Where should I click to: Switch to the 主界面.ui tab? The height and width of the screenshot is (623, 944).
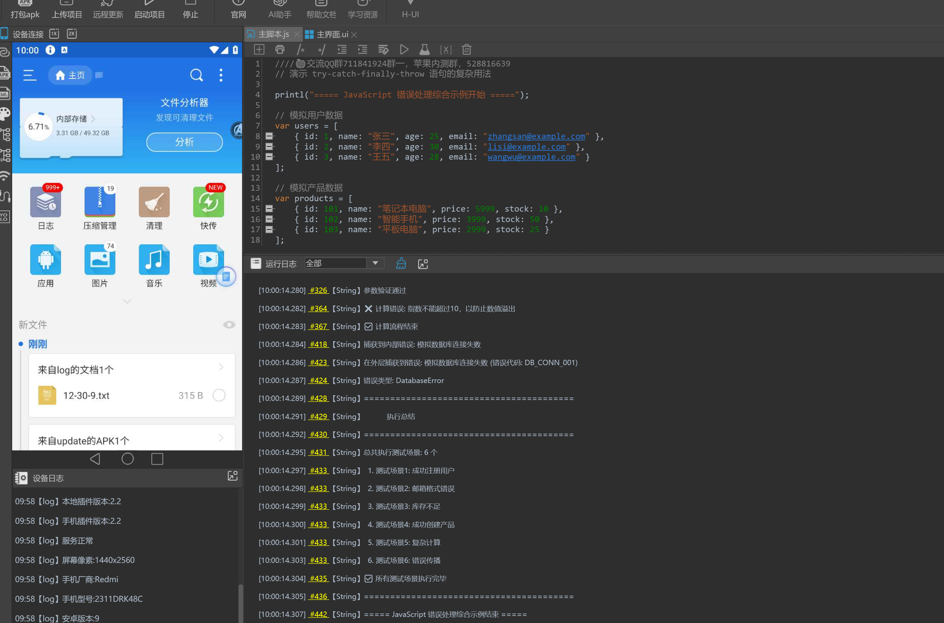[332, 34]
